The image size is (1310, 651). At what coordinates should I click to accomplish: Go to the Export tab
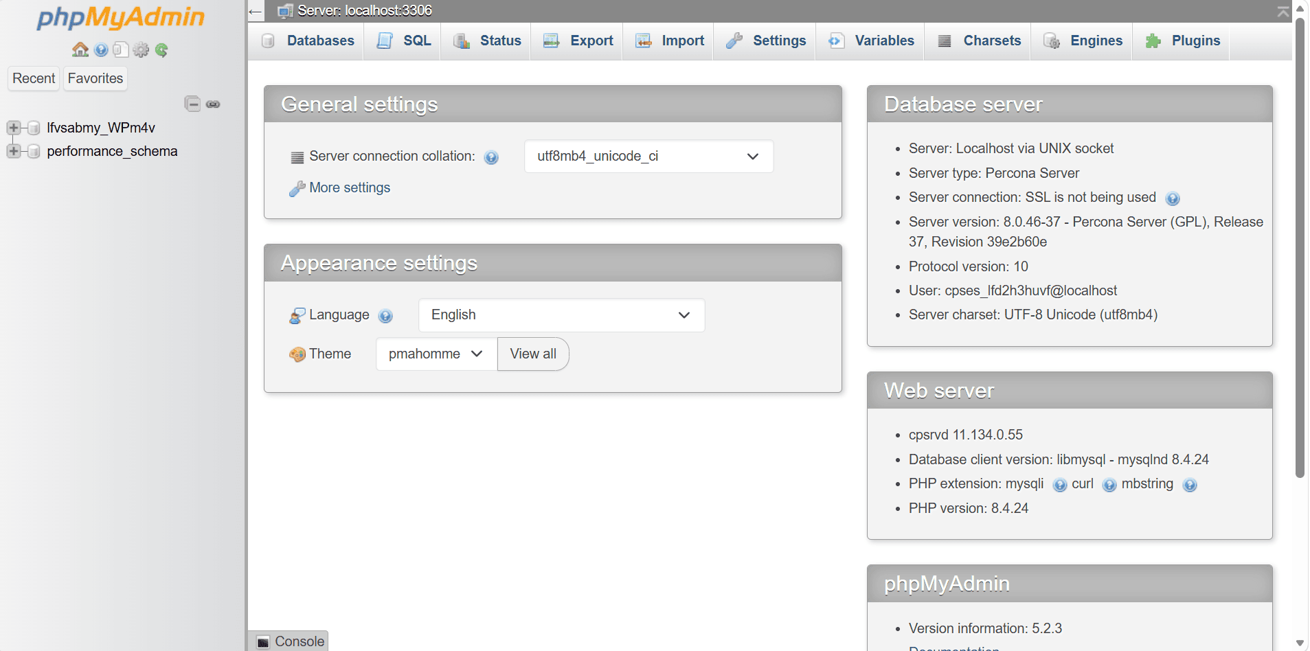click(x=578, y=41)
